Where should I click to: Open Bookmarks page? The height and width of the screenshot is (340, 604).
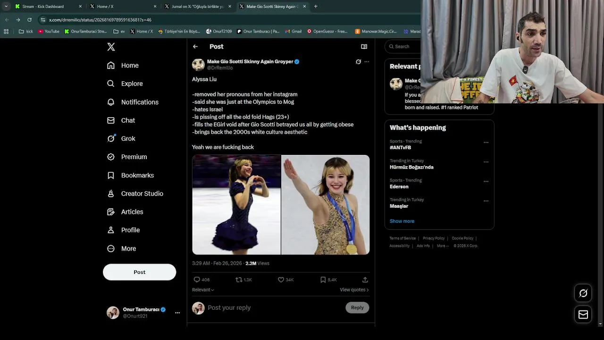[x=137, y=175]
